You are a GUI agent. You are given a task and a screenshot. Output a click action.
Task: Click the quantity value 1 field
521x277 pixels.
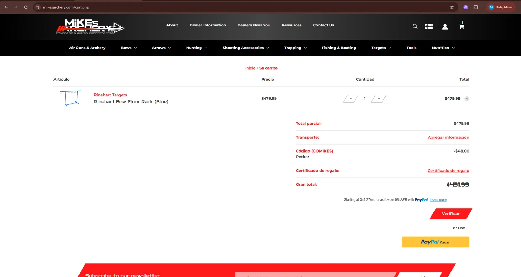[365, 99]
